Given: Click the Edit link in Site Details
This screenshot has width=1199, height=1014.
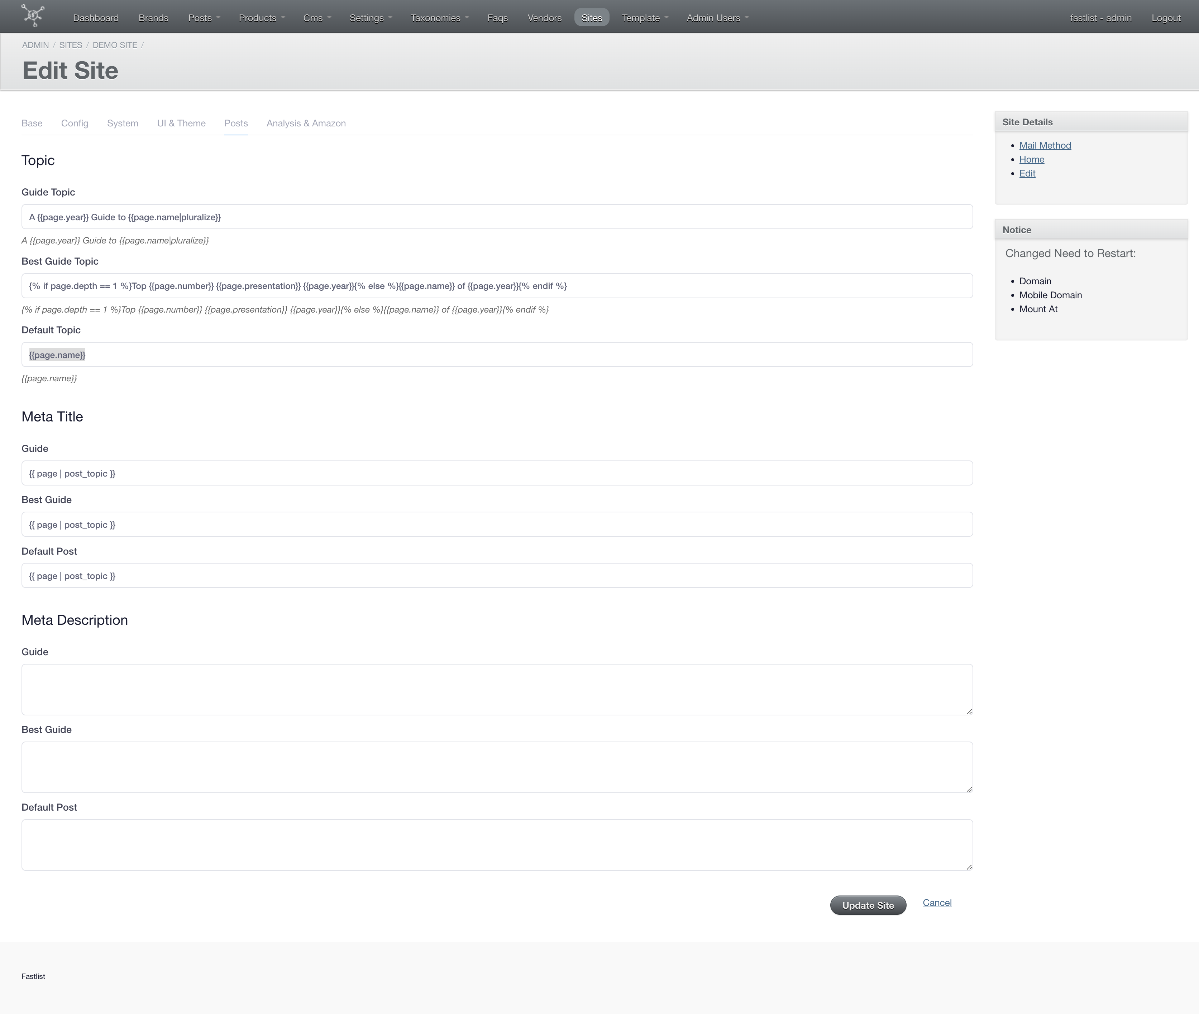Looking at the screenshot, I should (x=1028, y=173).
